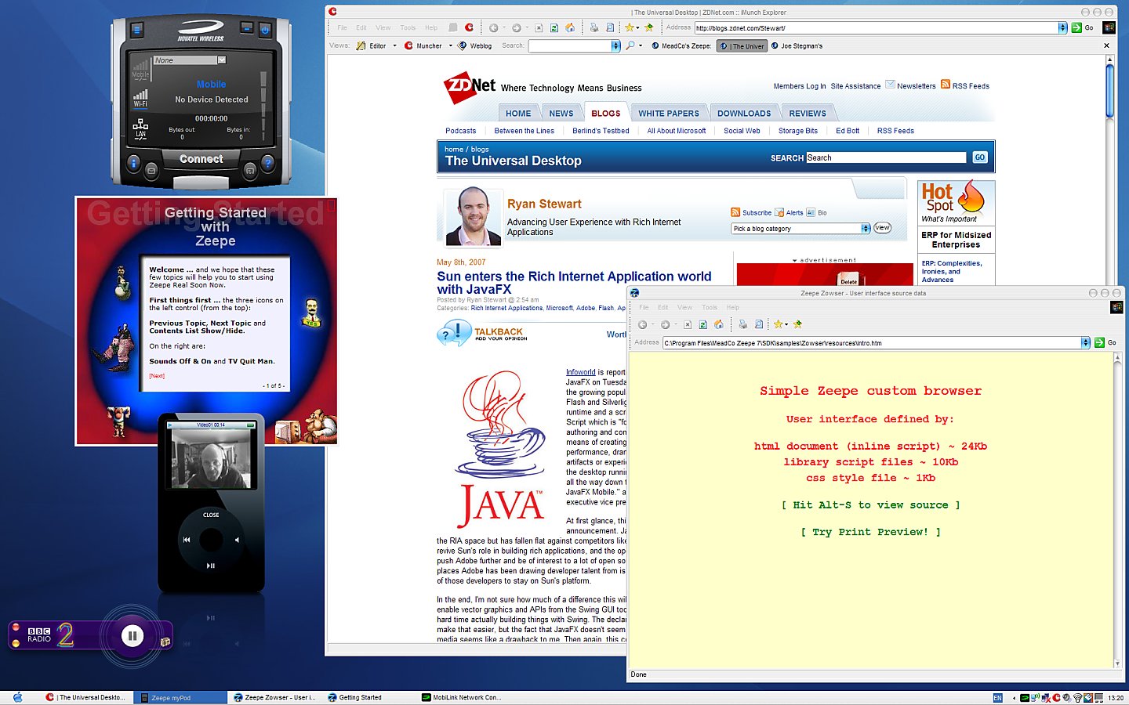Image resolution: width=1129 pixels, height=705 pixels.
Task: Select the Joe Stegman's tab in Munch Explorer
Action: pyautogui.click(x=797, y=46)
